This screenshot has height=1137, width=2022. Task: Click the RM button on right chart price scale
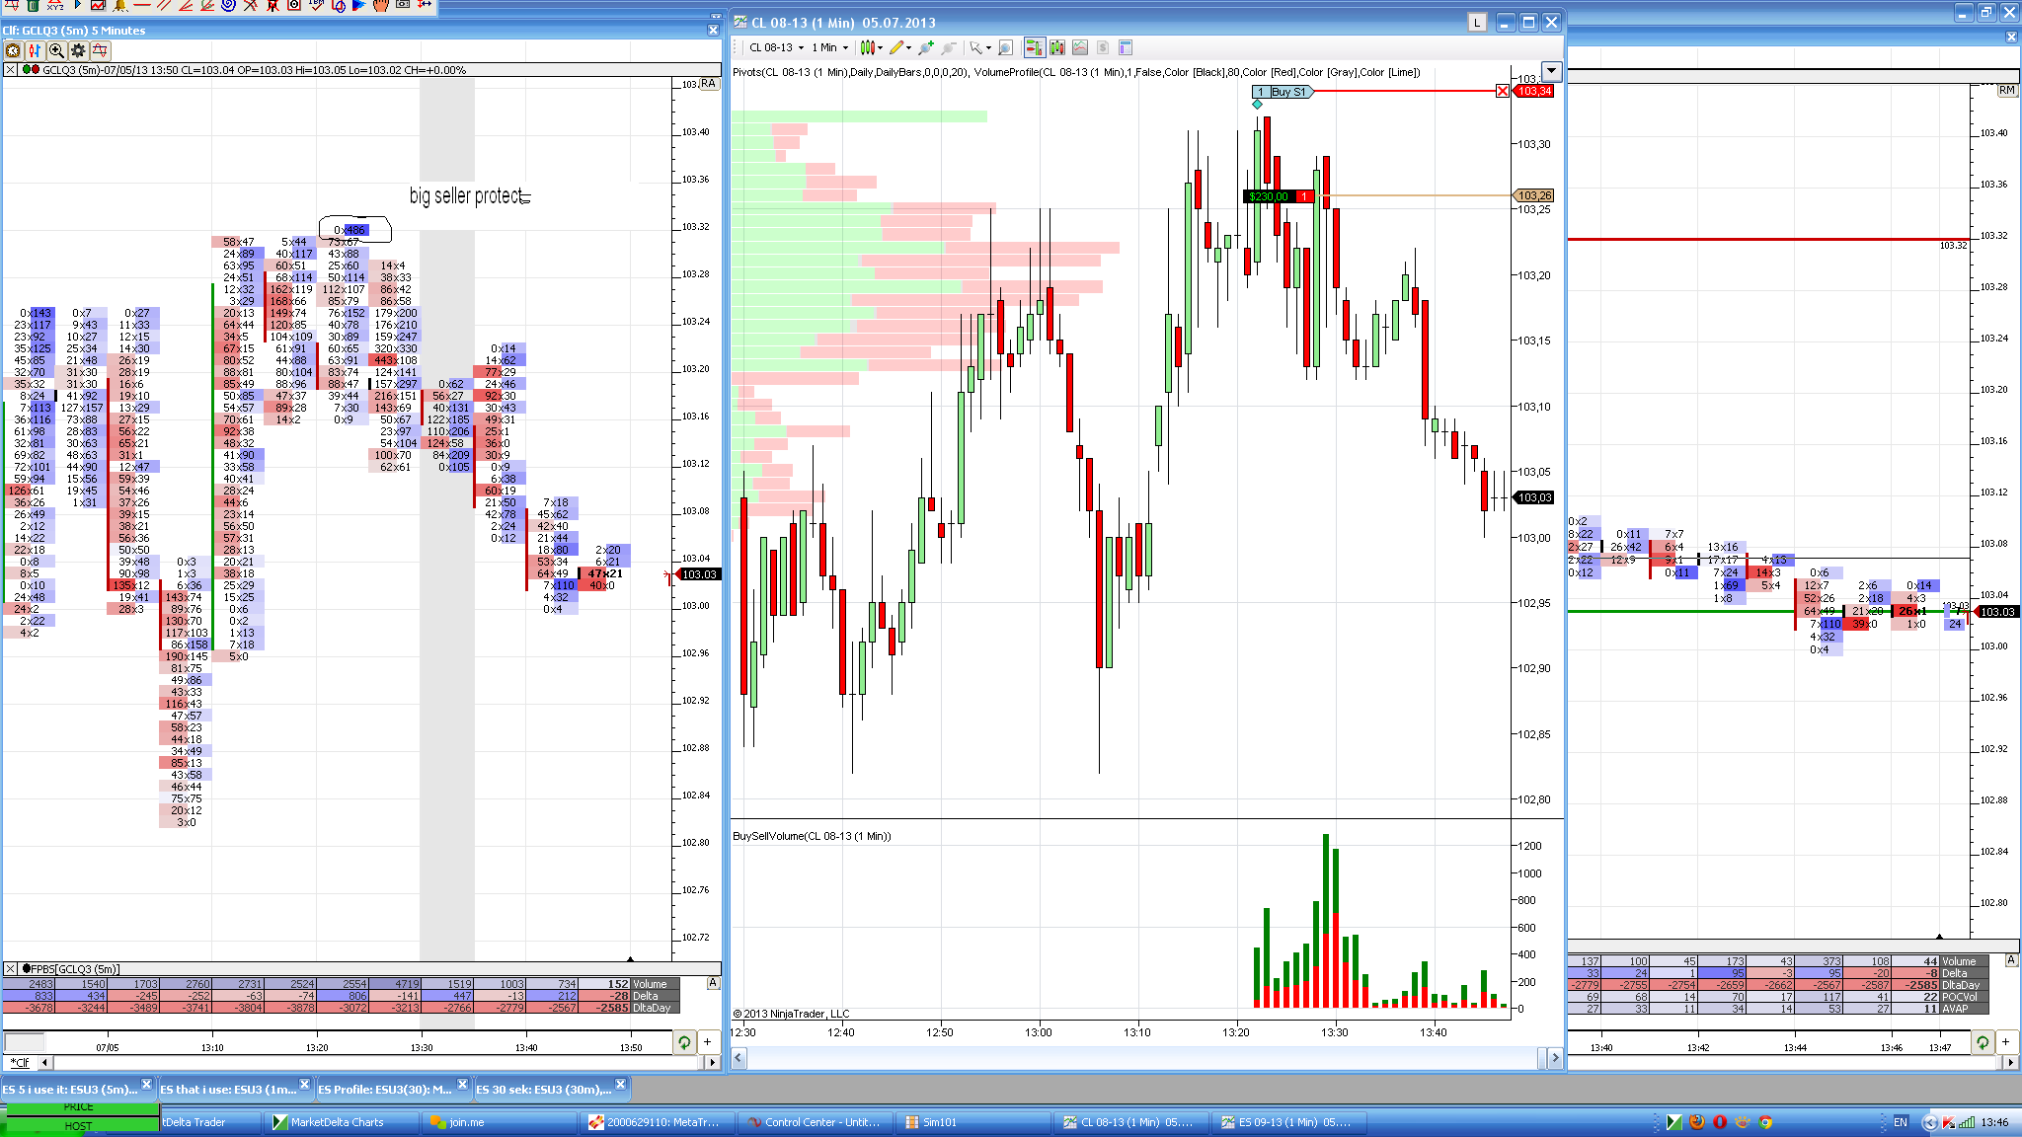(2007, 90)
